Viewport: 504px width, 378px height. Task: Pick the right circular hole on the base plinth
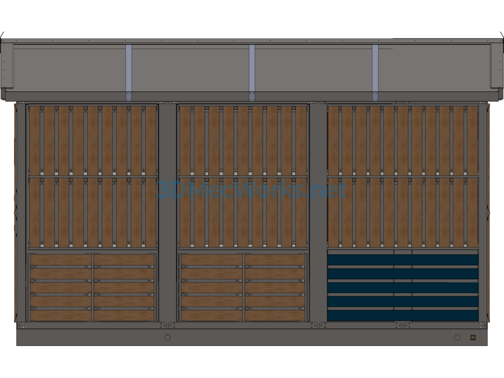coord(457,338)
